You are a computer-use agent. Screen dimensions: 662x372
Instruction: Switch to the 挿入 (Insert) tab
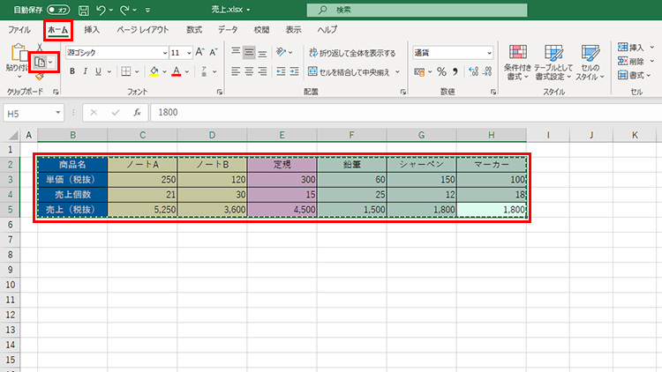pos(92,30)
